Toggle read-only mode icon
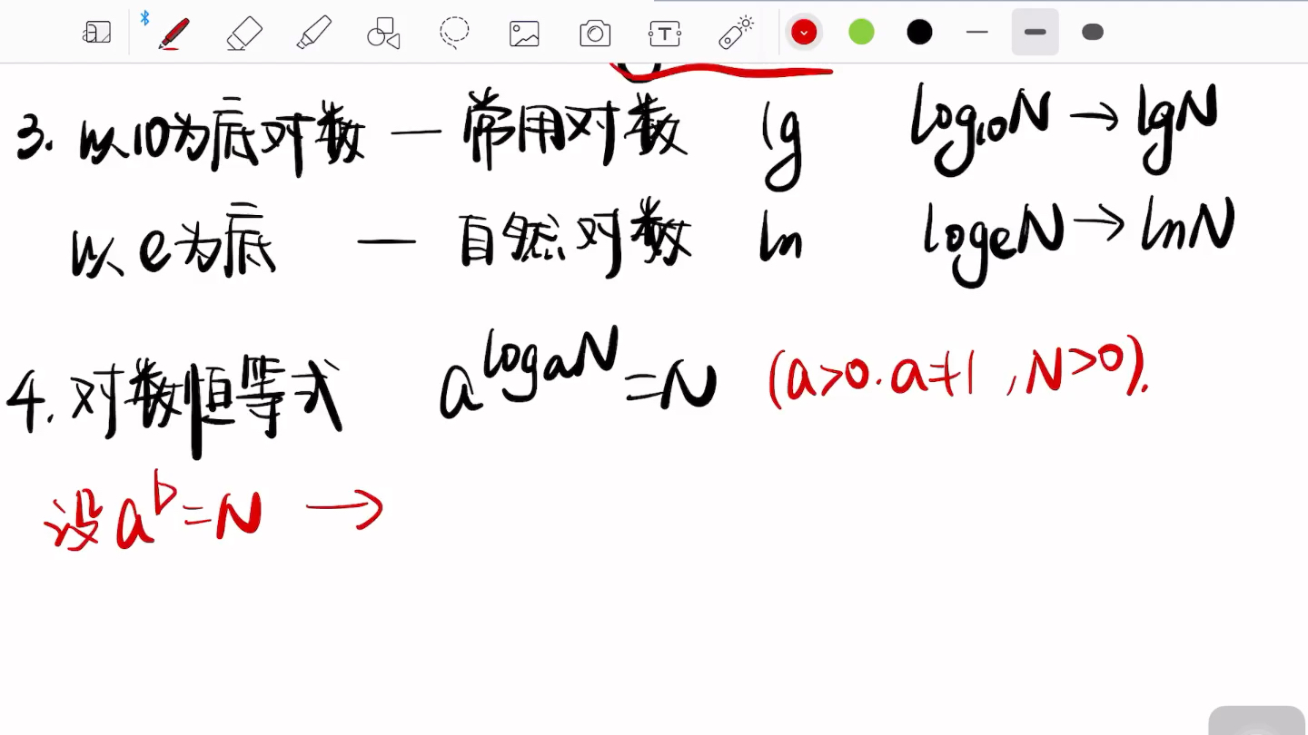This screenshot has width=1308, height=735. [97, 34]
